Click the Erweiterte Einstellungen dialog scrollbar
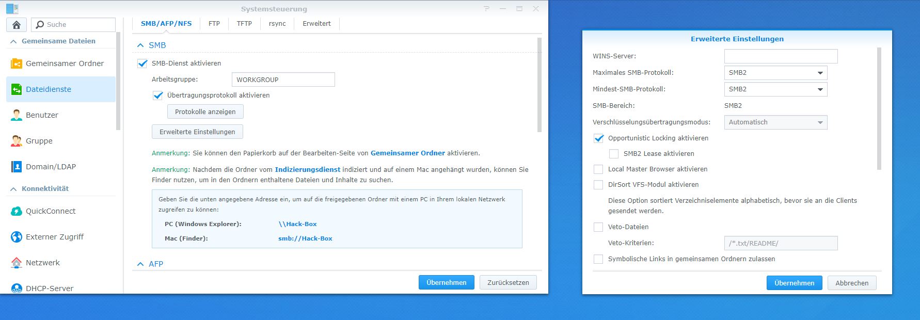 [879, 108]
